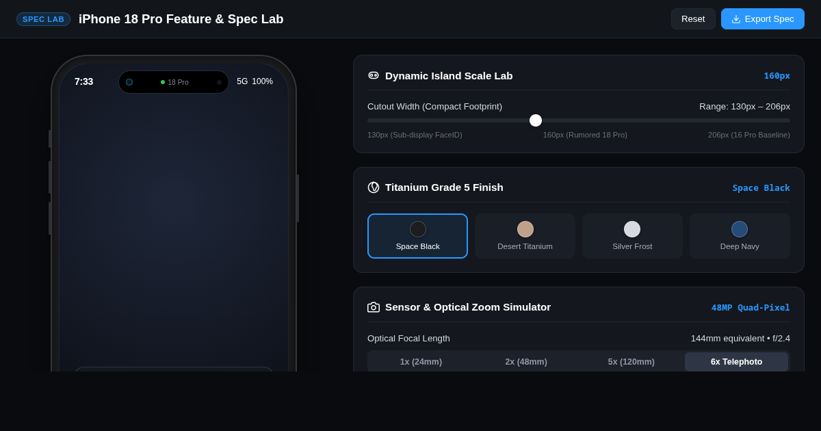This screenshot has width=821, height=431.
Task: Click the iPhone 18 Pro Feature & Spec Lab title
Action: coord(181,19)
